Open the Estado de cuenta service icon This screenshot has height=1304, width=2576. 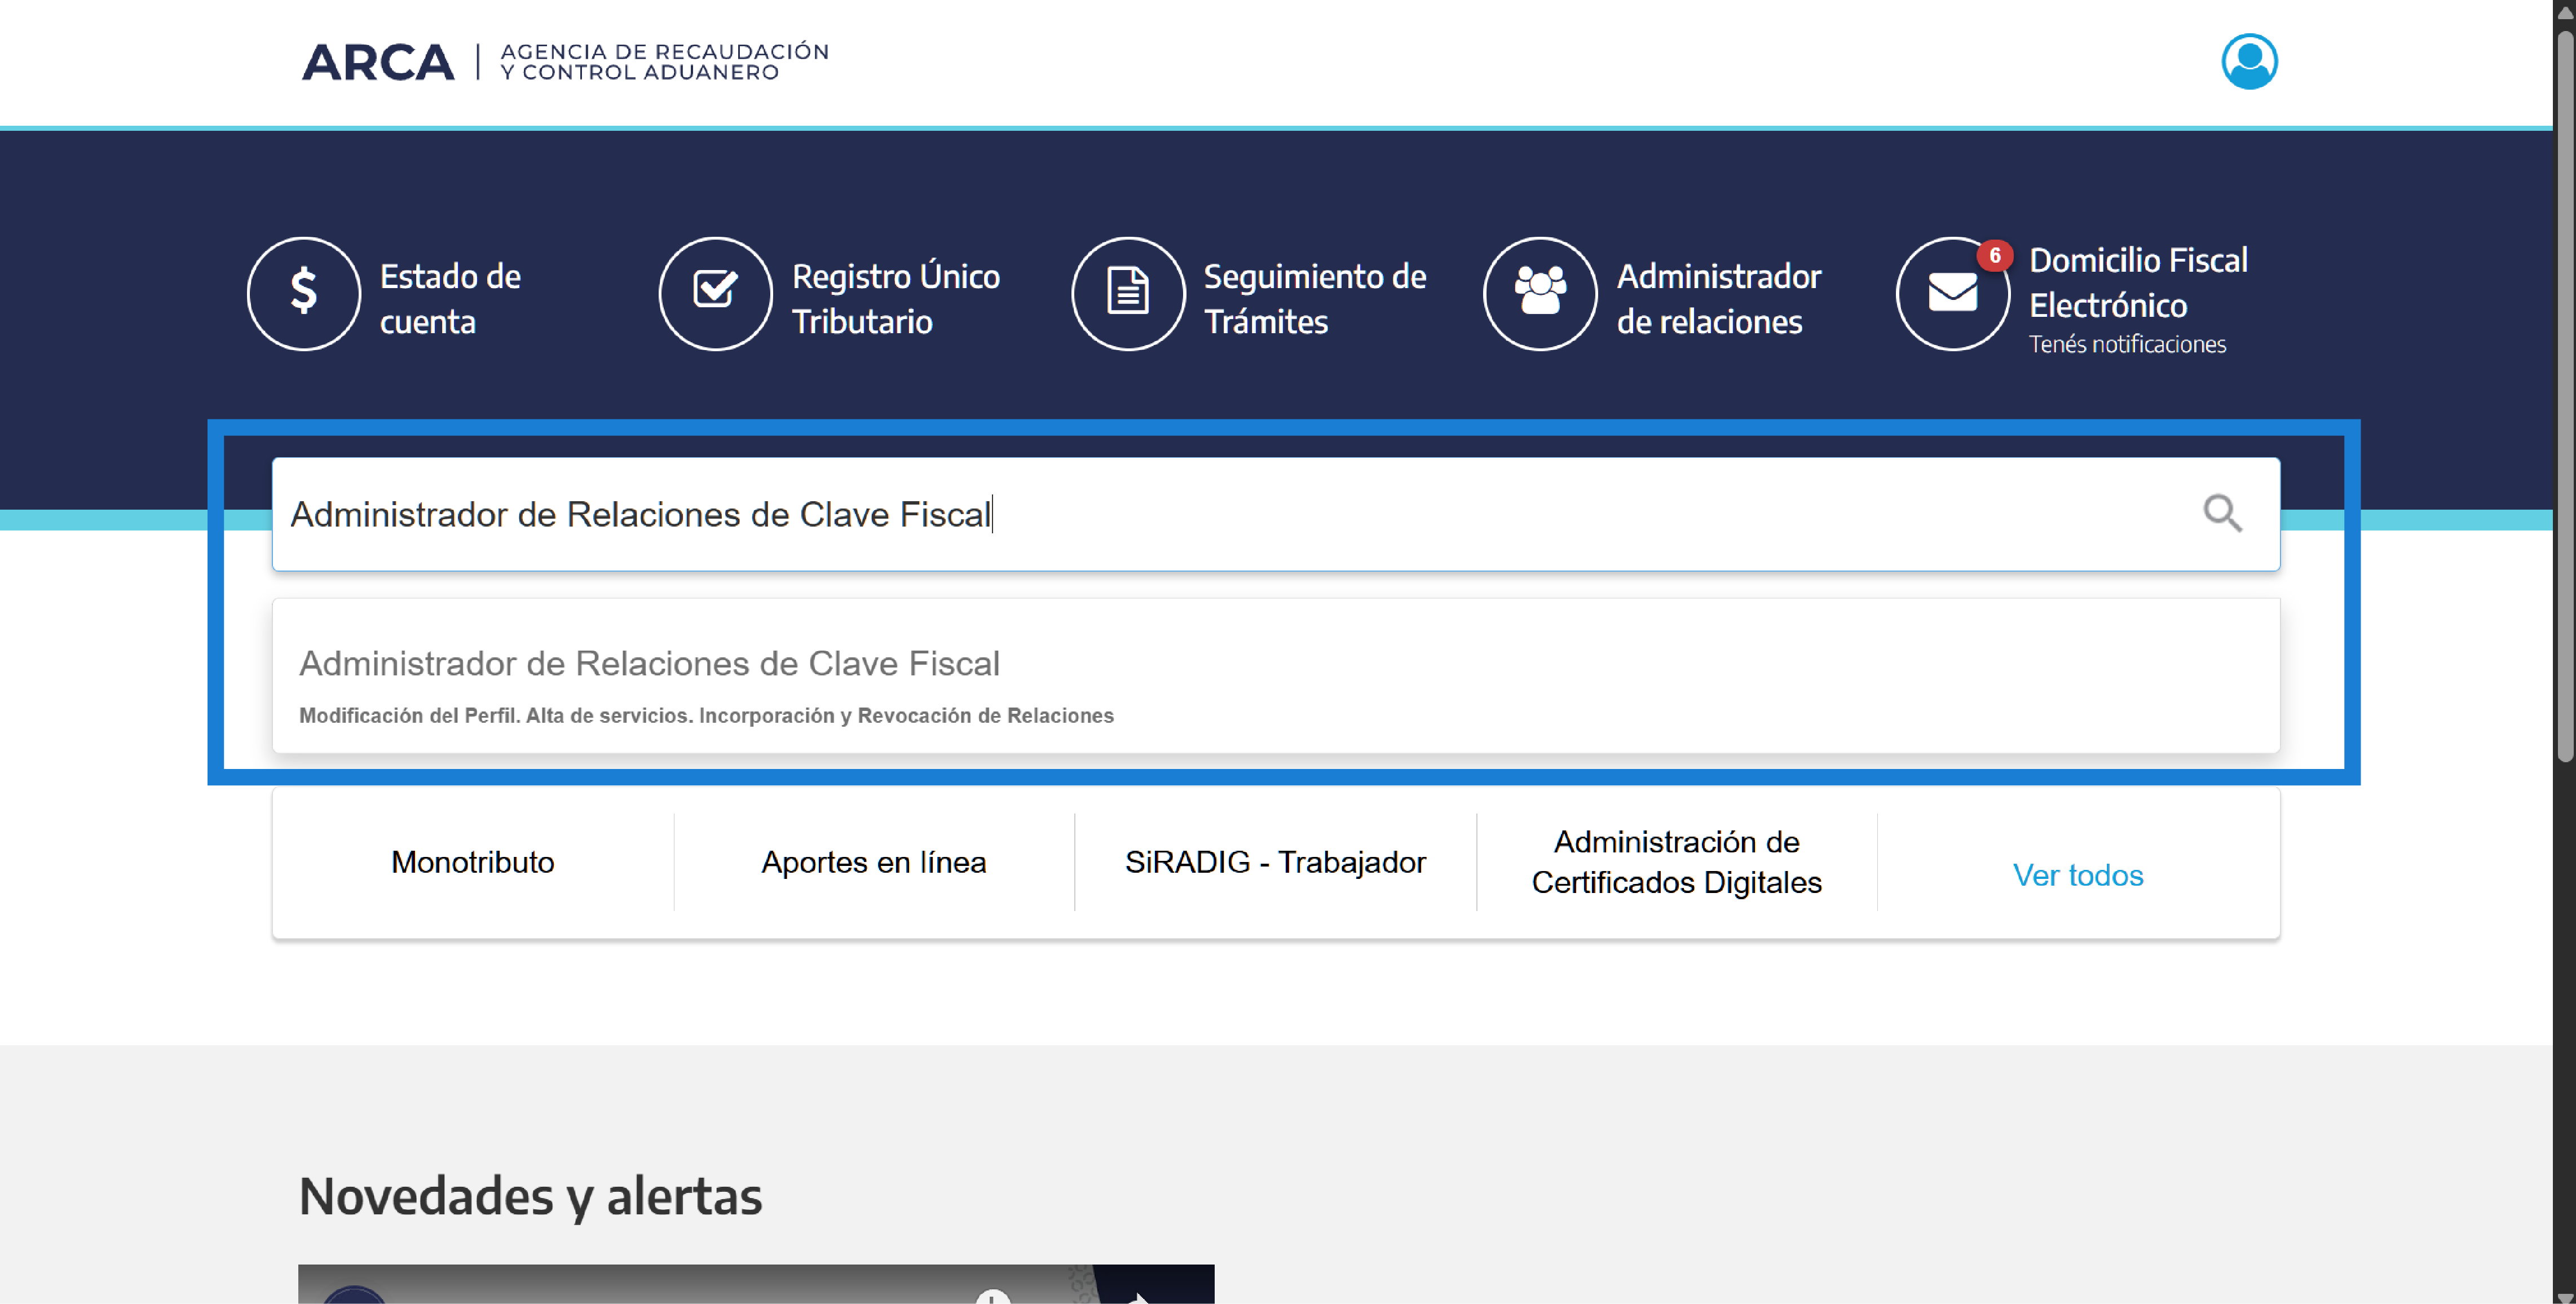pyautogui.click(x=304, y=293)
